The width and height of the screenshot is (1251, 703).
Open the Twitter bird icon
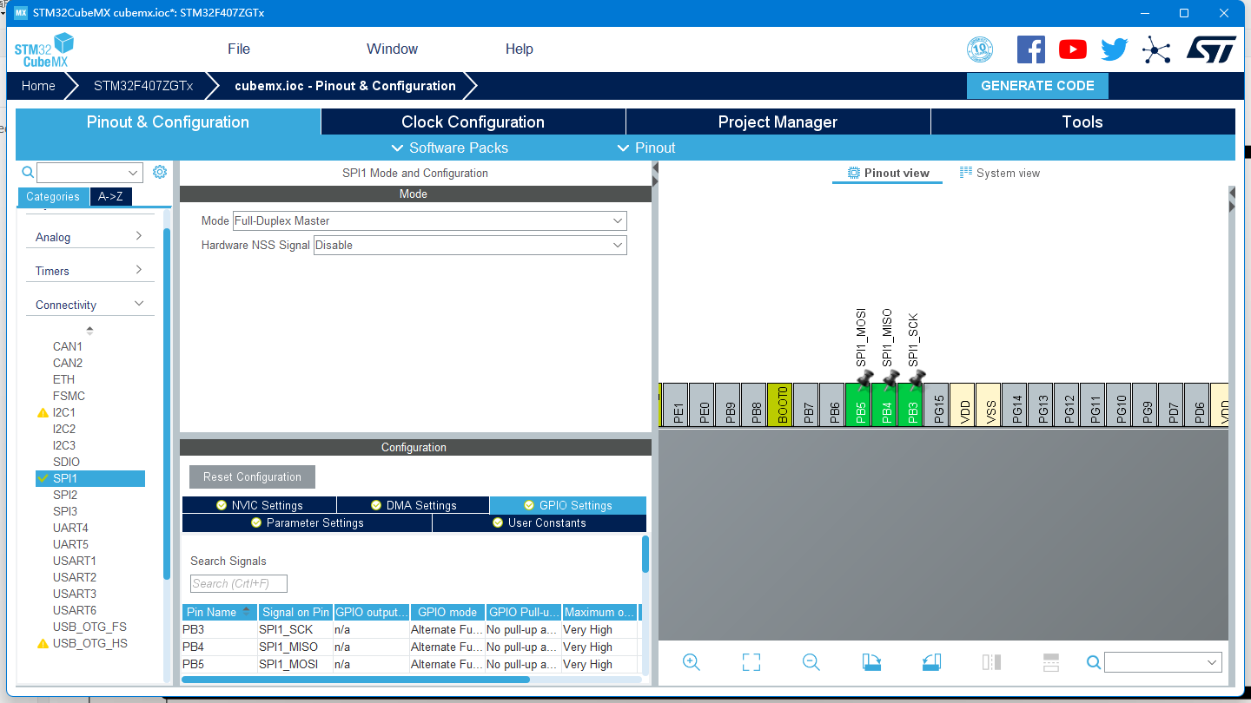[x=1114, y=49]
